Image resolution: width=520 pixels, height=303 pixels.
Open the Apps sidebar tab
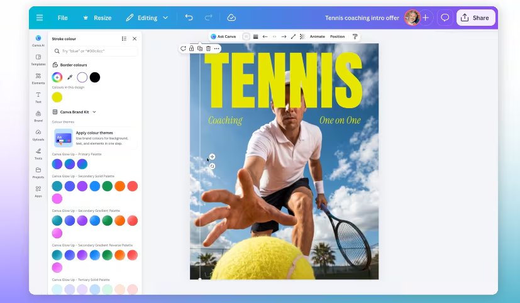click(38, 192)
